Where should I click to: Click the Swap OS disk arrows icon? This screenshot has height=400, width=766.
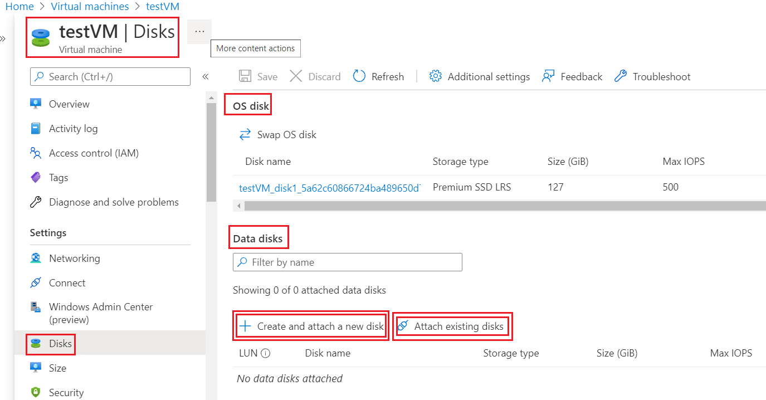click(x=245, y=134)
